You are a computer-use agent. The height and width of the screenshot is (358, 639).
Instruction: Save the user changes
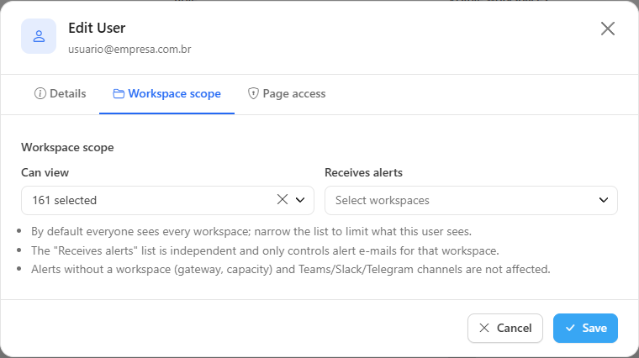click(585, 328)
